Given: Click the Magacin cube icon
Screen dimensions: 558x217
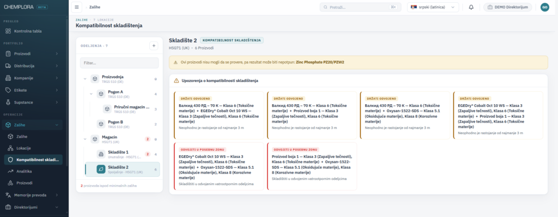Looking at the screenshot, I should [95, 139].
